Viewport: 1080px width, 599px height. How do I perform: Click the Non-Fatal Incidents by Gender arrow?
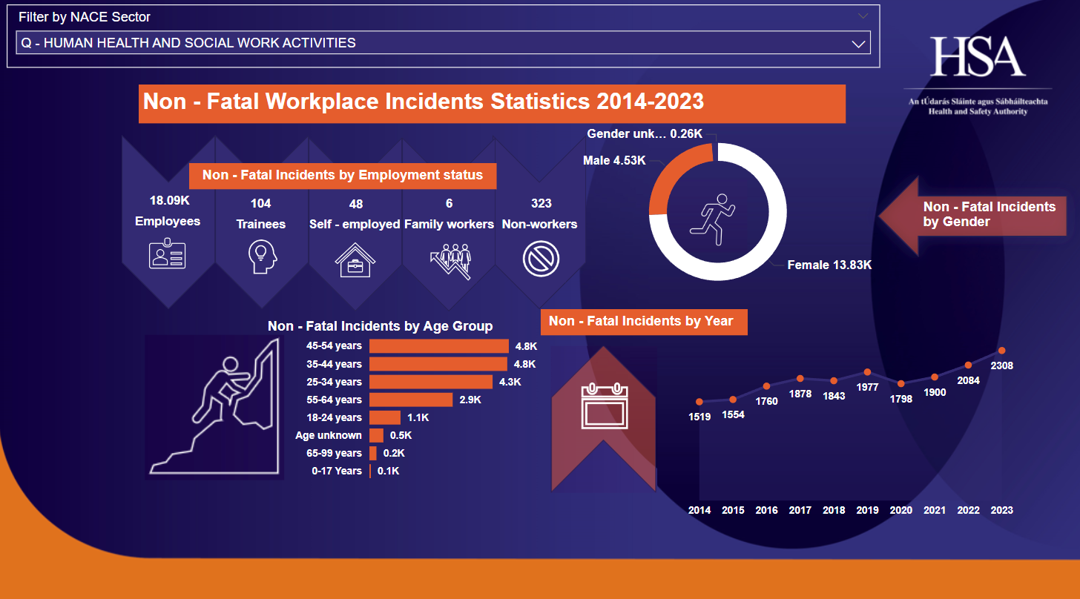(972, 215)
